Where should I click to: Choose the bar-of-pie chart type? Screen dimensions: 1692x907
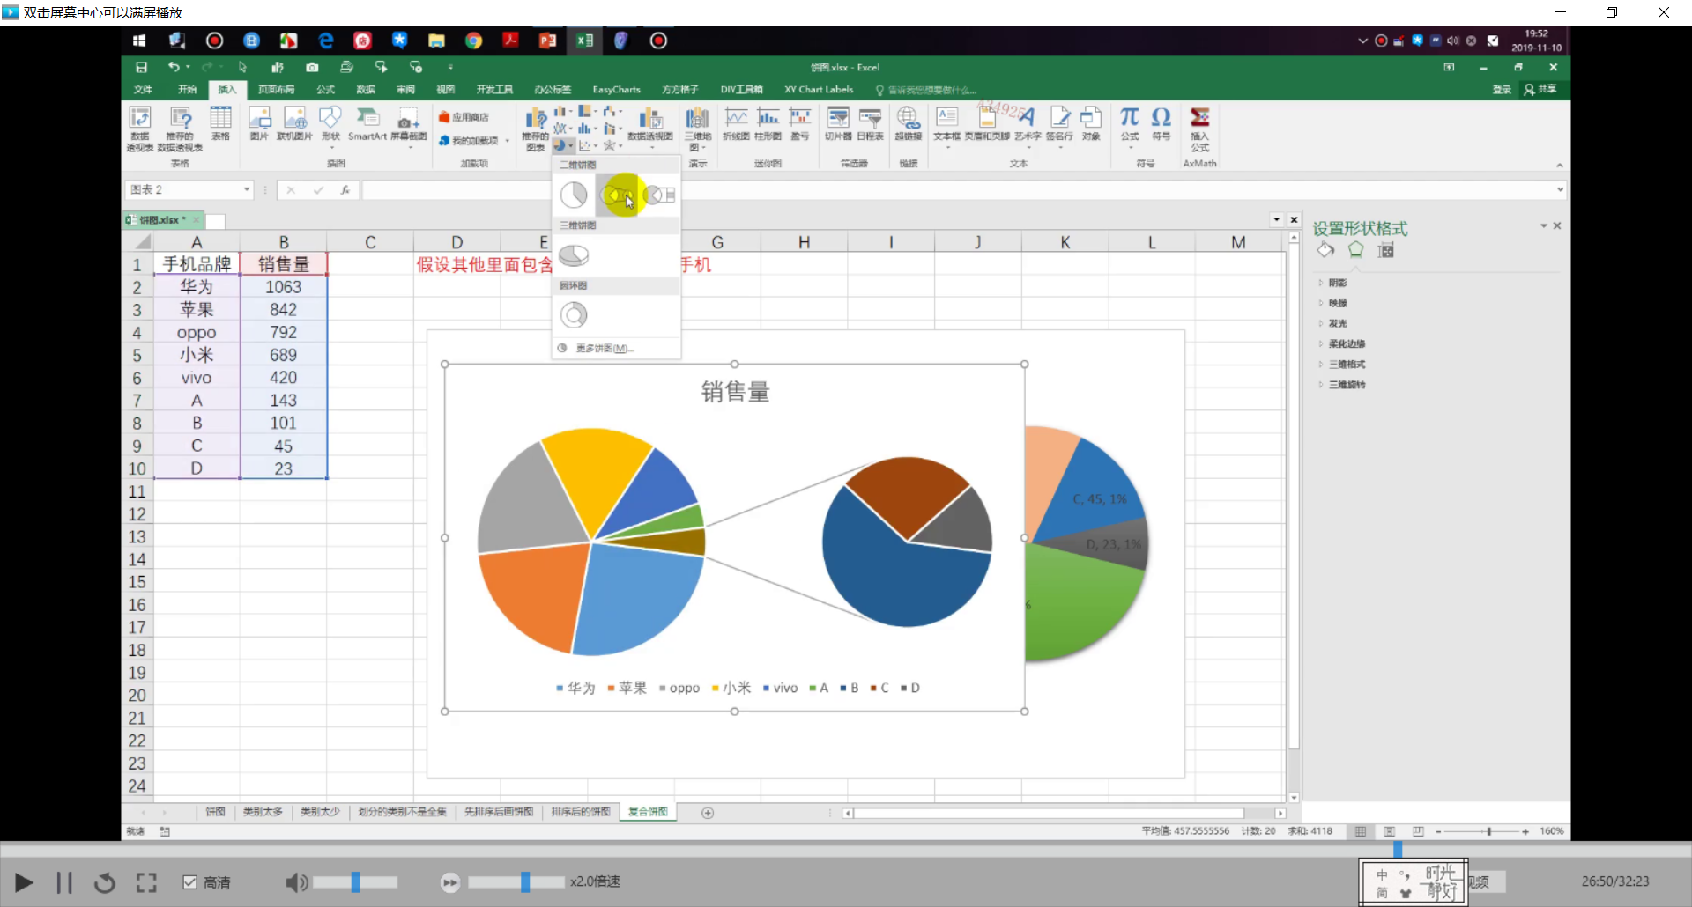pos(660,195)
